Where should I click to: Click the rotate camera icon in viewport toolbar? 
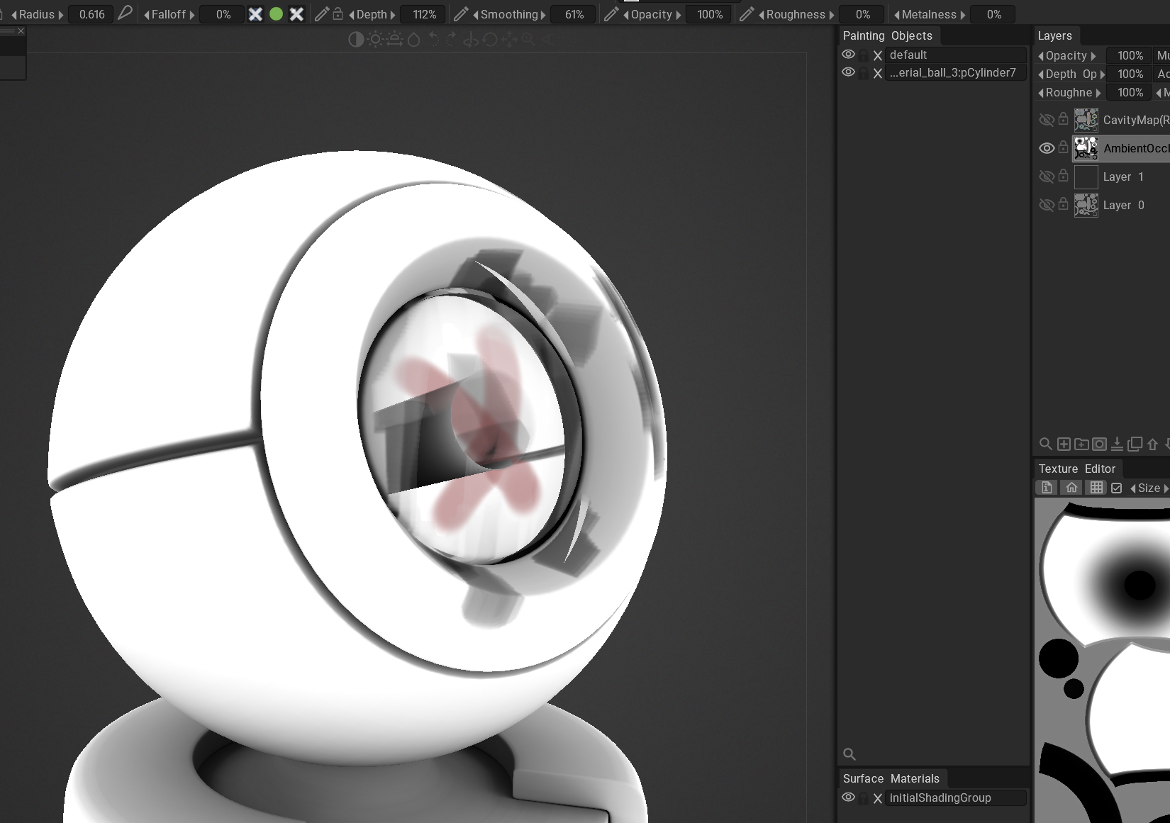(490, 40)
